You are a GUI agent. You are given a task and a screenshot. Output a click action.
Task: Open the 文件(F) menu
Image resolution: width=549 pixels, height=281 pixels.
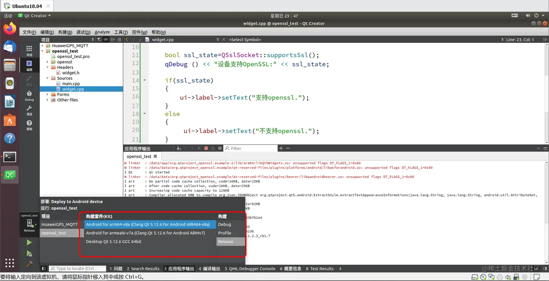[x=29, y=32]
